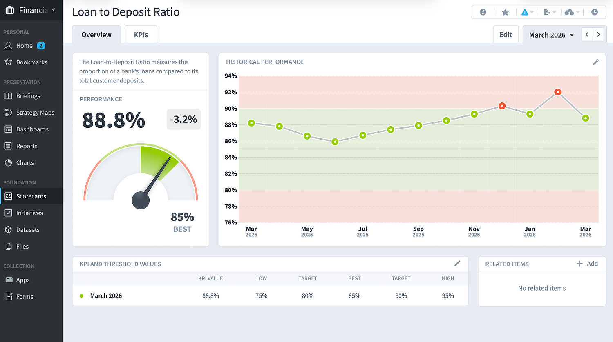613x342 pixels.
Task: Open Initiatives in the sidebar
Action: point(29,213)
